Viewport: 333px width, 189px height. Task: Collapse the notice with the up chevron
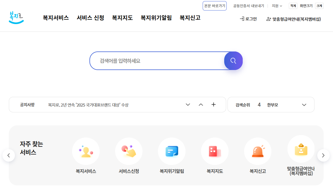point(201,105)
